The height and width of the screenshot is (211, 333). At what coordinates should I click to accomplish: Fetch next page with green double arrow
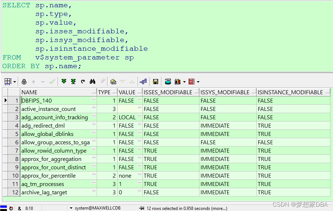pos(64,81)
